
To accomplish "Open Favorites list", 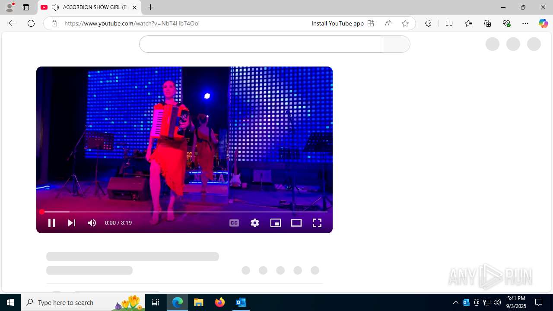I will click(468, 23).
